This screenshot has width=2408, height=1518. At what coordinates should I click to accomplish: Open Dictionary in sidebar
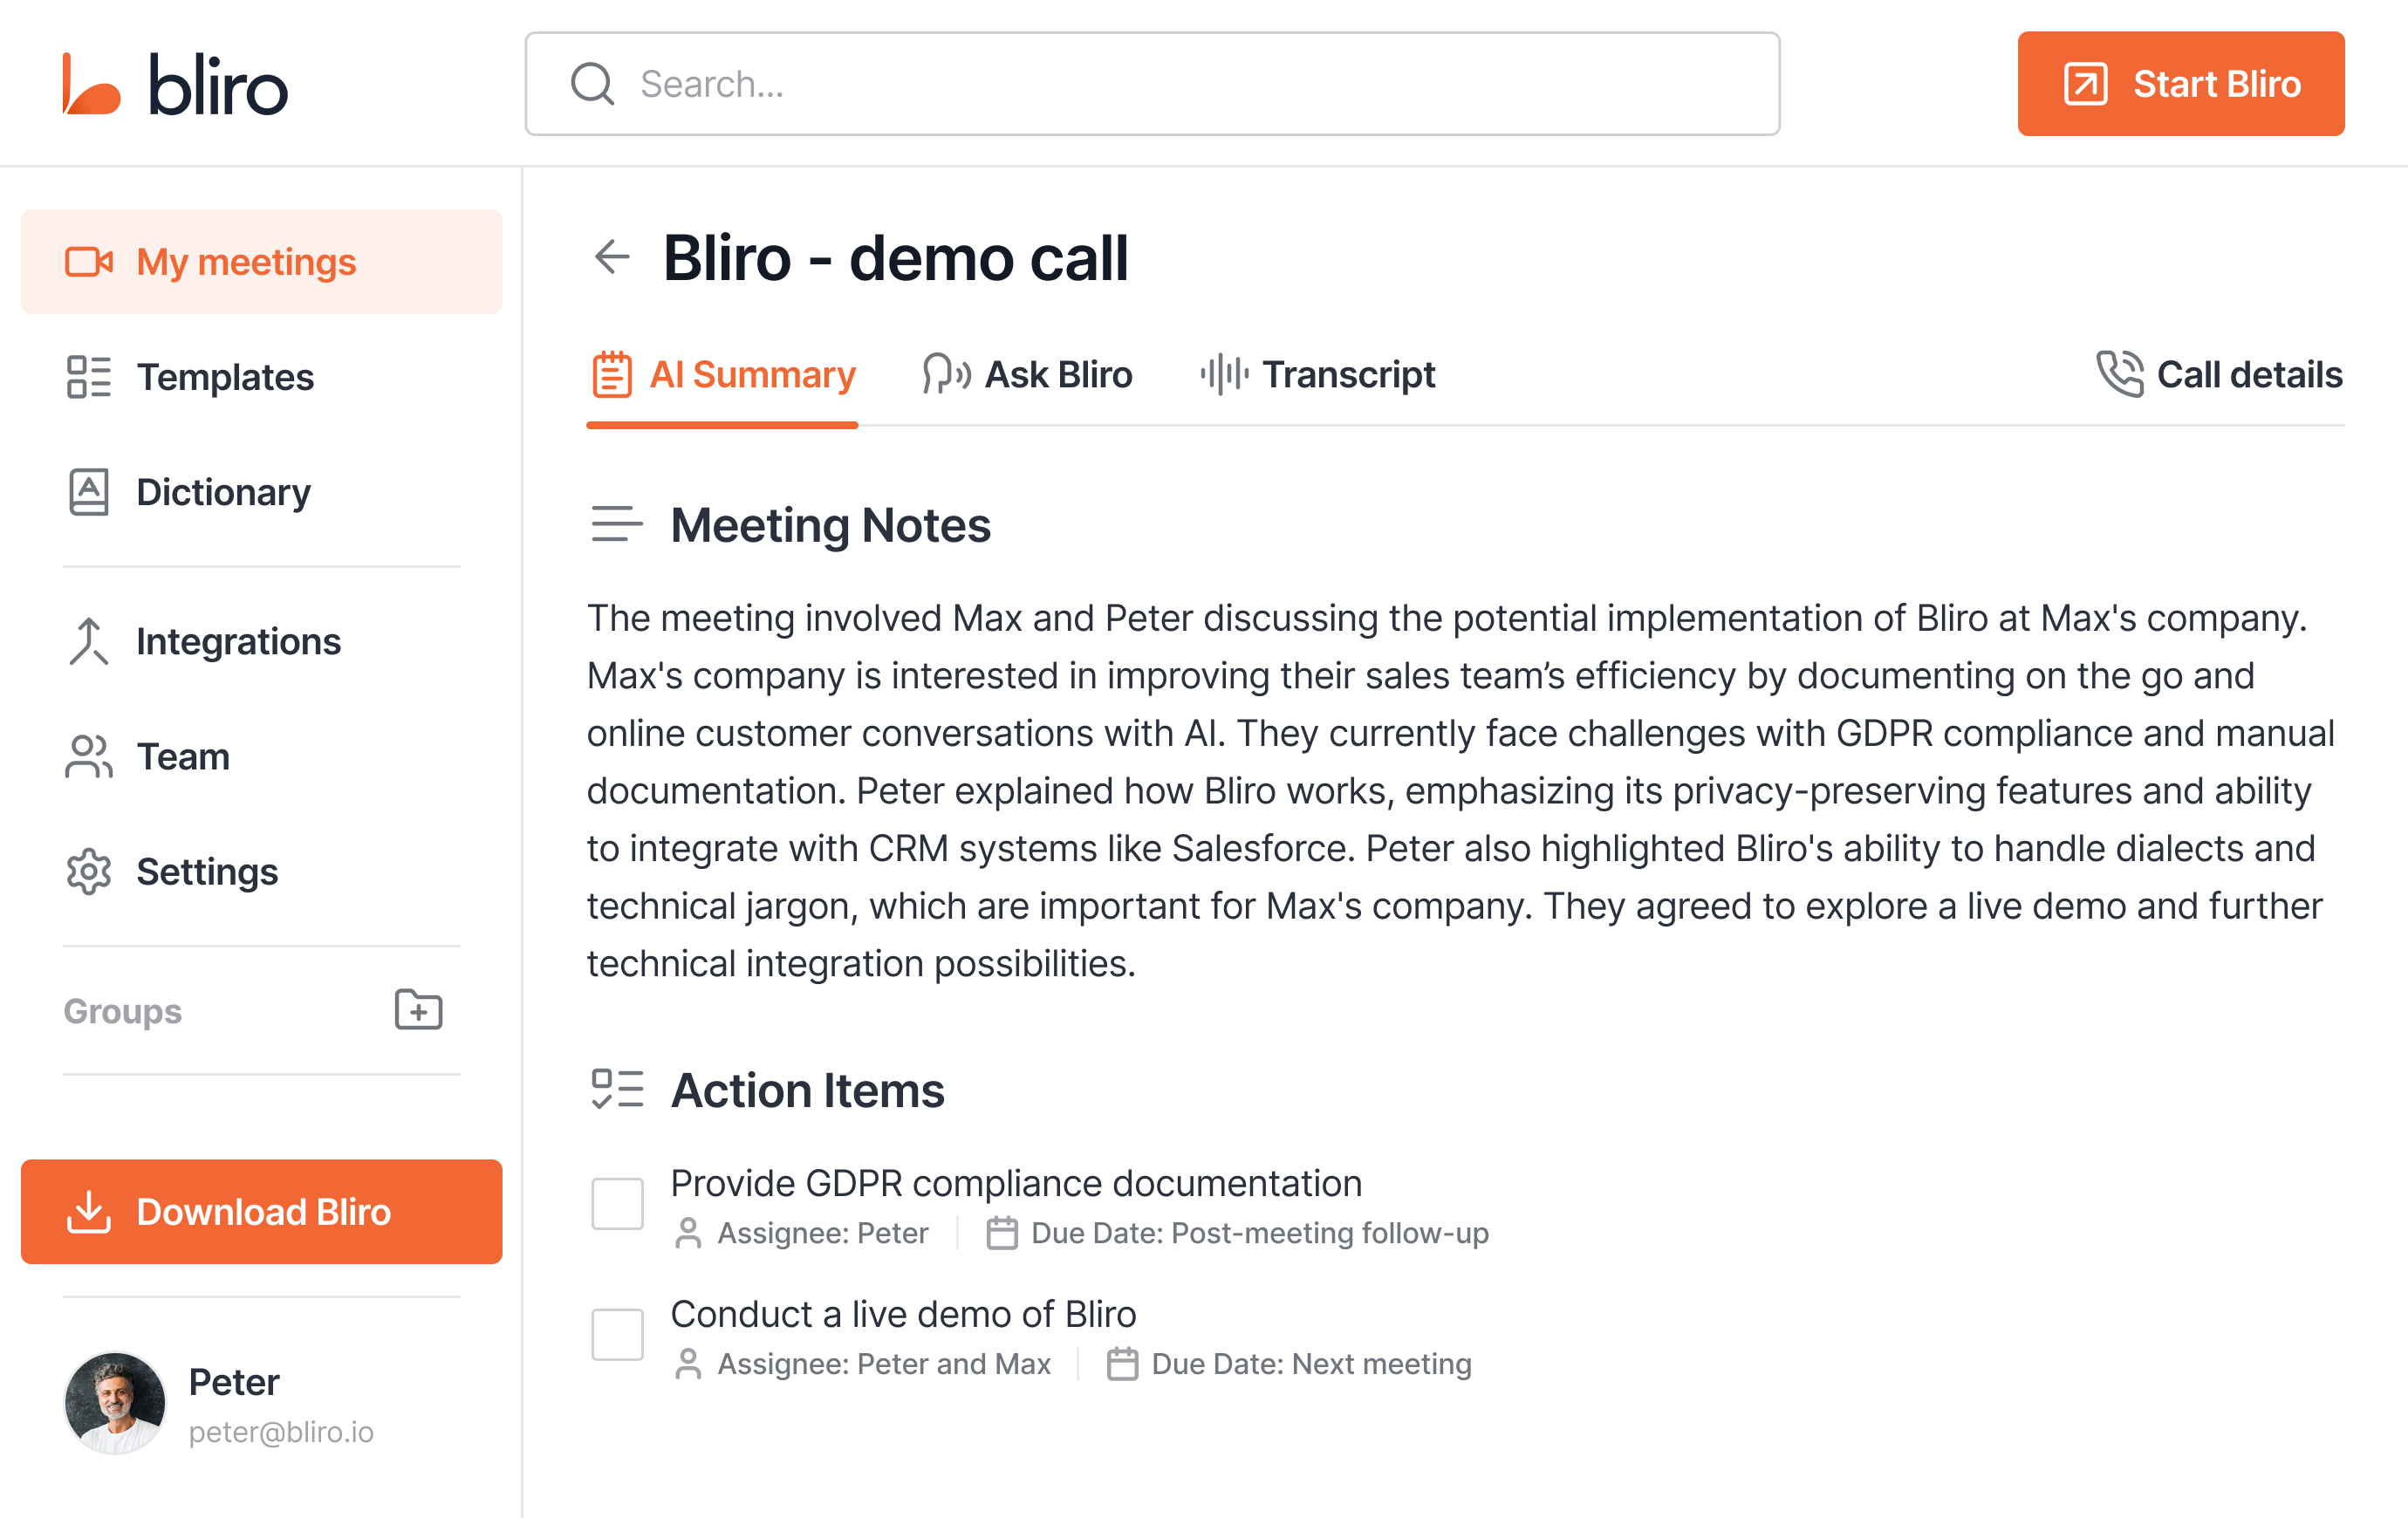pyautogui.click(x=261, y=492)
